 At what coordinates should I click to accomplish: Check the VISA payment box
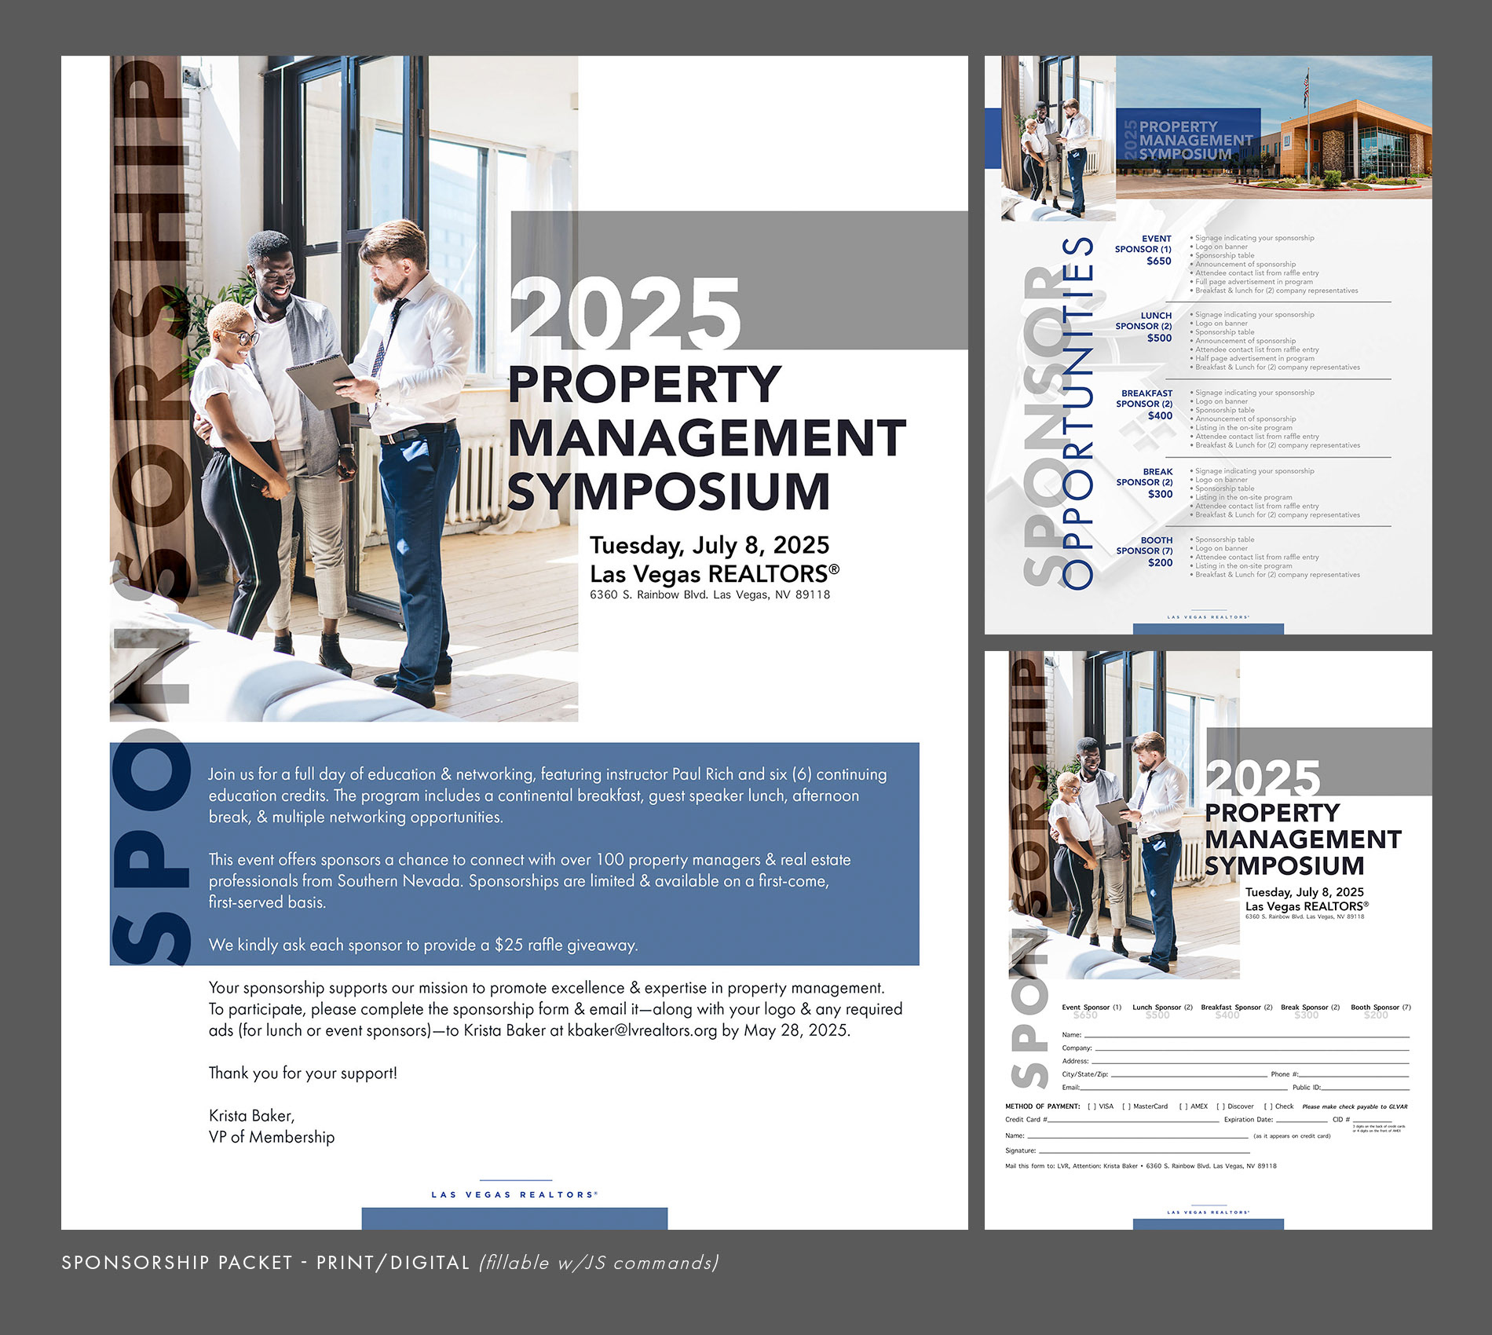click(1091, 1106)
